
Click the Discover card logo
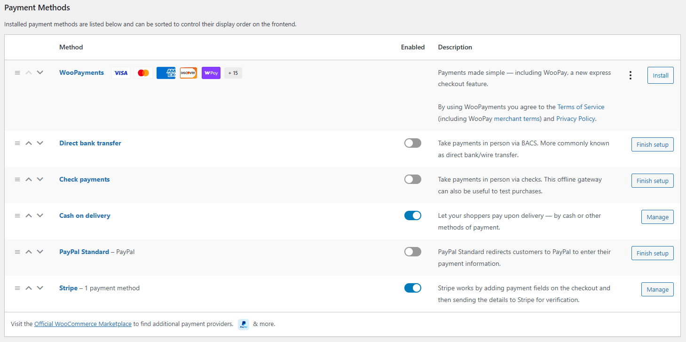(x=189, y=73)
